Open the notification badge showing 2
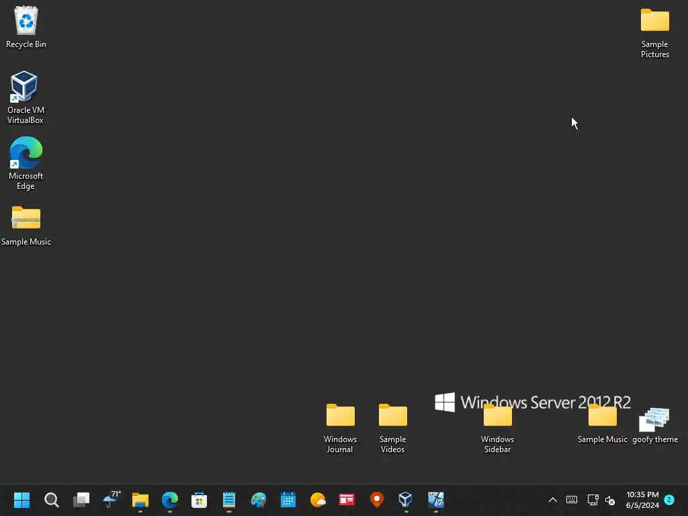This screenshot has width=688, height=516. 669,500
